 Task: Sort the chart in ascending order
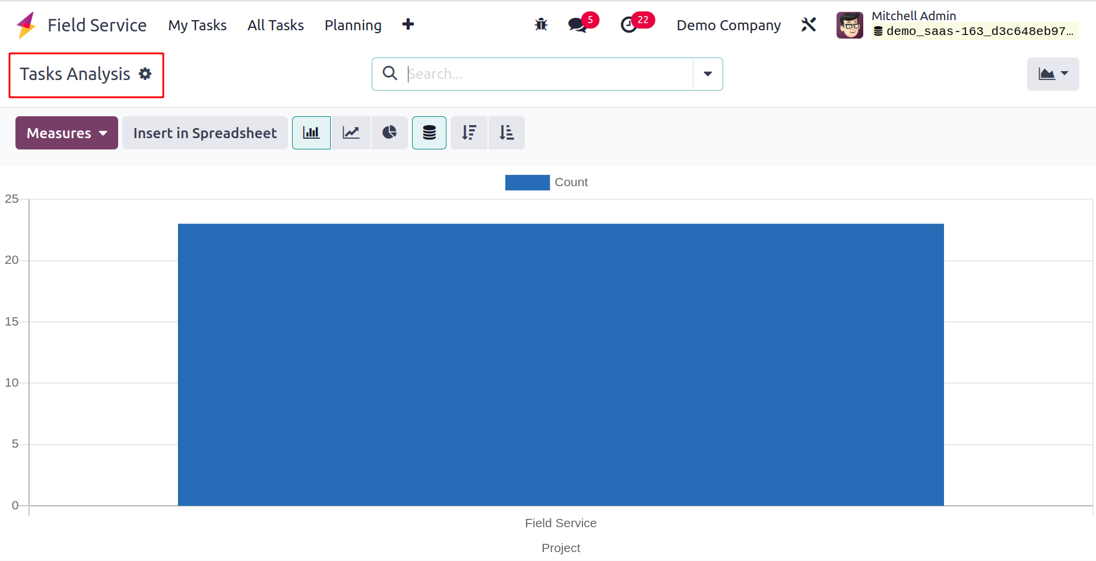tap(506, 133)
